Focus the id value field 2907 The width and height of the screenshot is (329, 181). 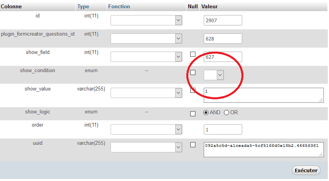223,20
